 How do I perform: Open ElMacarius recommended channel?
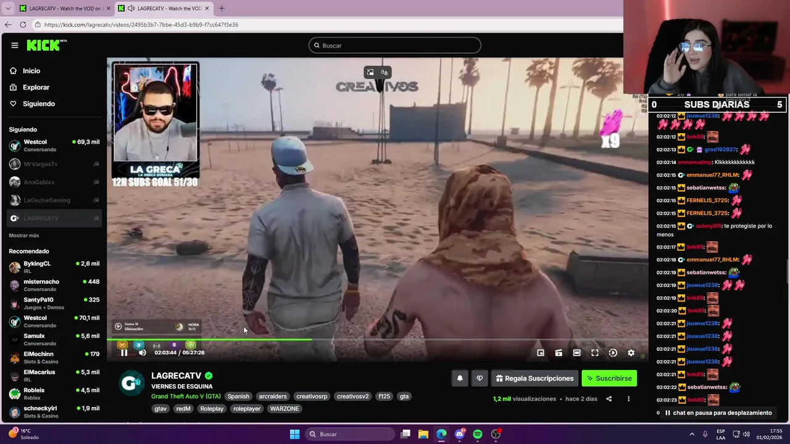tap(54, 376)
